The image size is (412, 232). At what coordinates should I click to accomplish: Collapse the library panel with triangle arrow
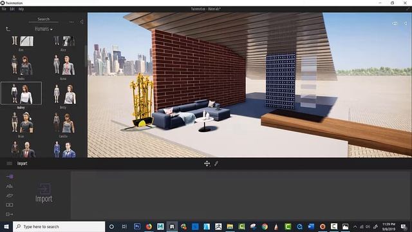(82, 22)
